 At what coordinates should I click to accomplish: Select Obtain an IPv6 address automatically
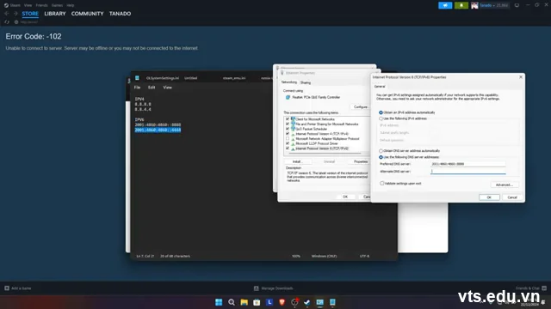pyautogui.click(x=381, y=112)
